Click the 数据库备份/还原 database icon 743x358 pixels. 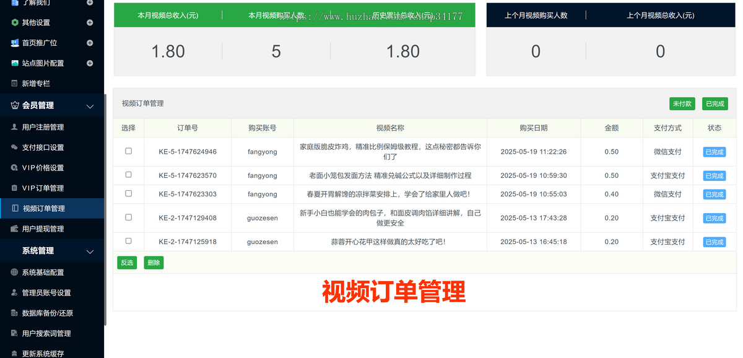click(x=15, y=313)
